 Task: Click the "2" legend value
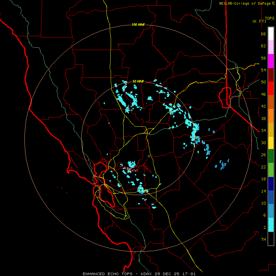coord(265,228)
